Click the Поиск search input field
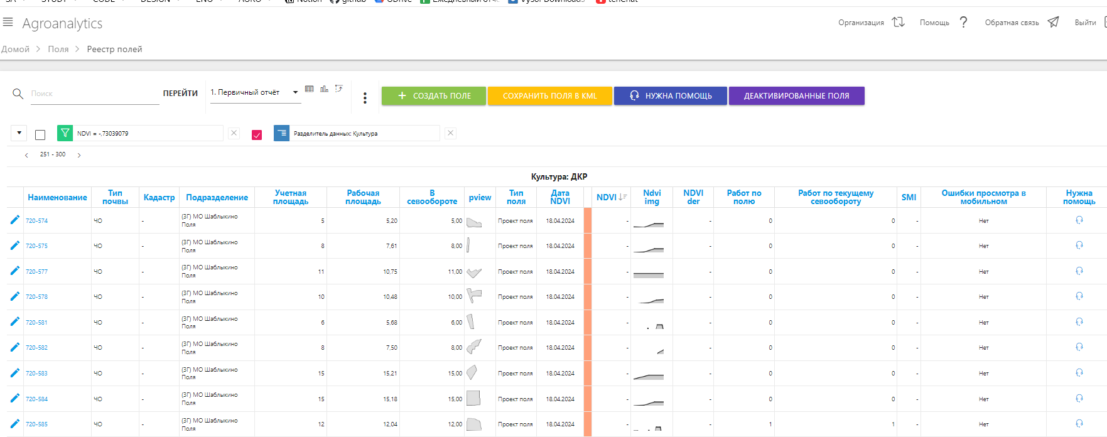Viewport: 1107px width, 437px height. [94, 94]
